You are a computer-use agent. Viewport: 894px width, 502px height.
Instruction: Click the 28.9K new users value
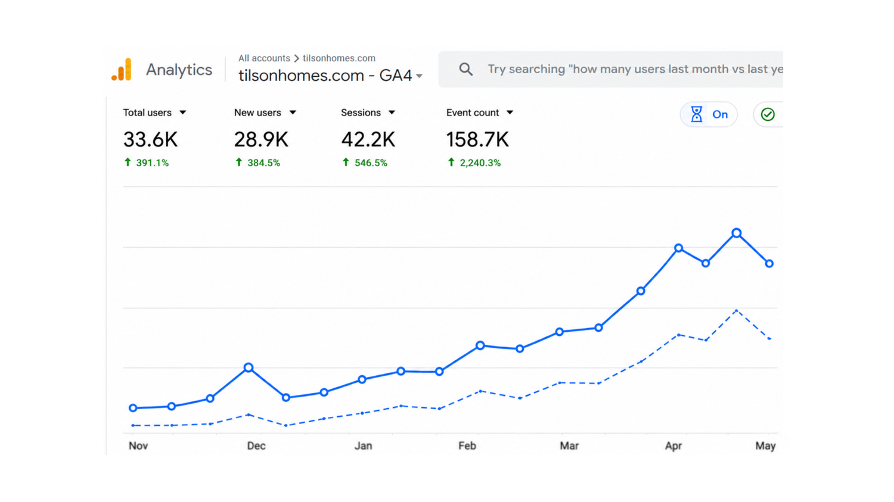tap(261, 140)
